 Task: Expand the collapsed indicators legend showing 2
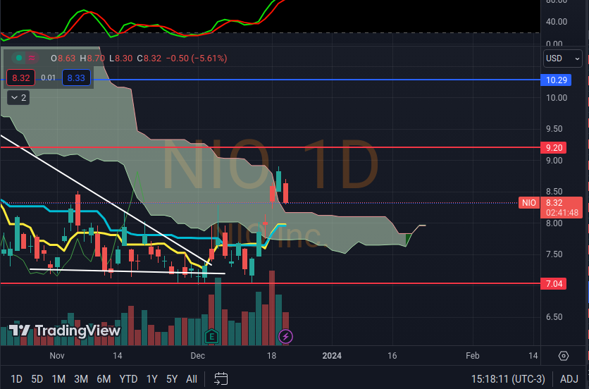tap(18, 98)
